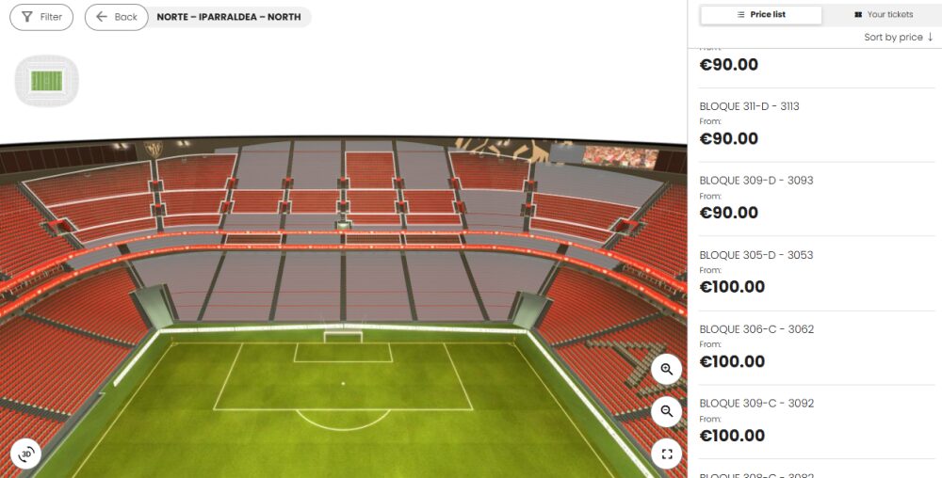Select BLOQUE 305-D - 3053 listing
This screenshot has width=942, height=478.
click(817, 274)
